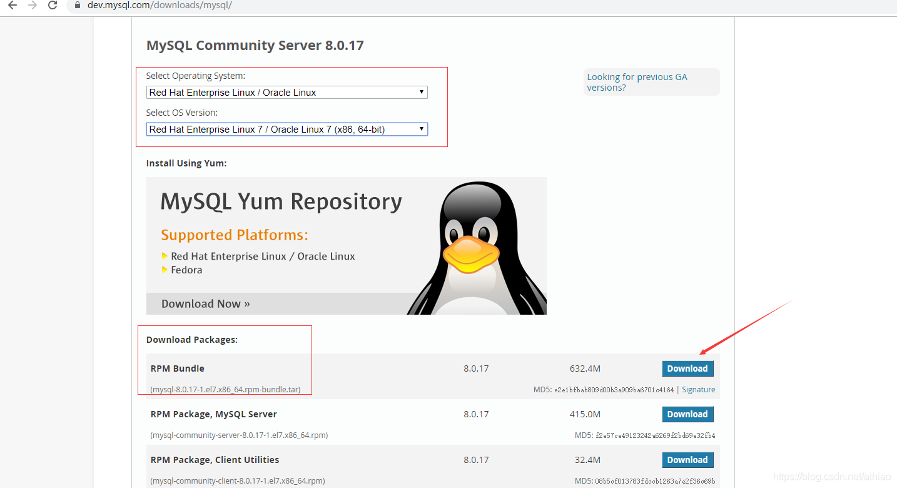Download the Client Utilities RPM package
Image resolution: width=897 pixels, height=488 pixels.
(687, 460)
